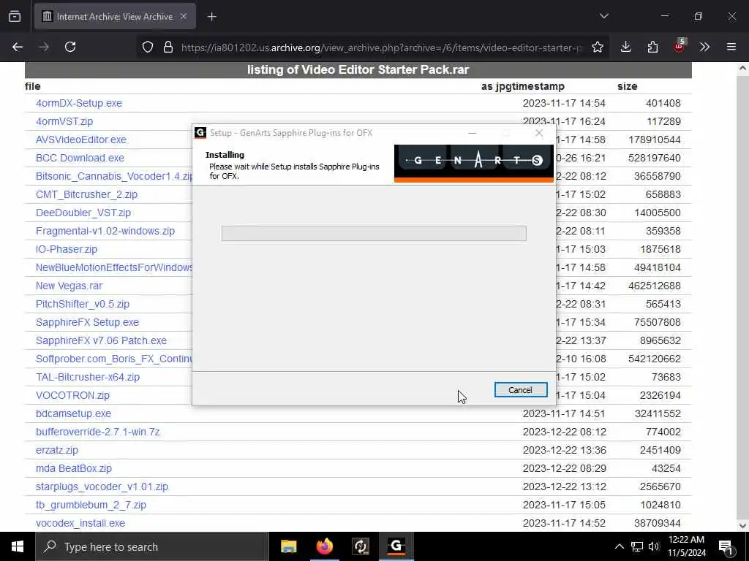Open the mda BeatBox.zip link
Screen dimensions: 749x561
point(74,468)
